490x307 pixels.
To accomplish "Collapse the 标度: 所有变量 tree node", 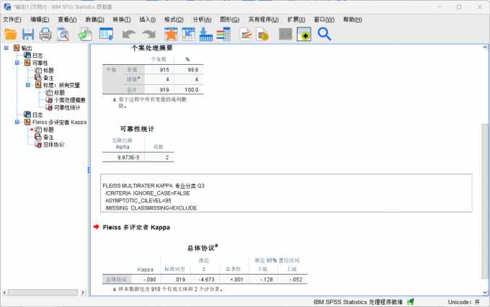I will pos(27,85).
